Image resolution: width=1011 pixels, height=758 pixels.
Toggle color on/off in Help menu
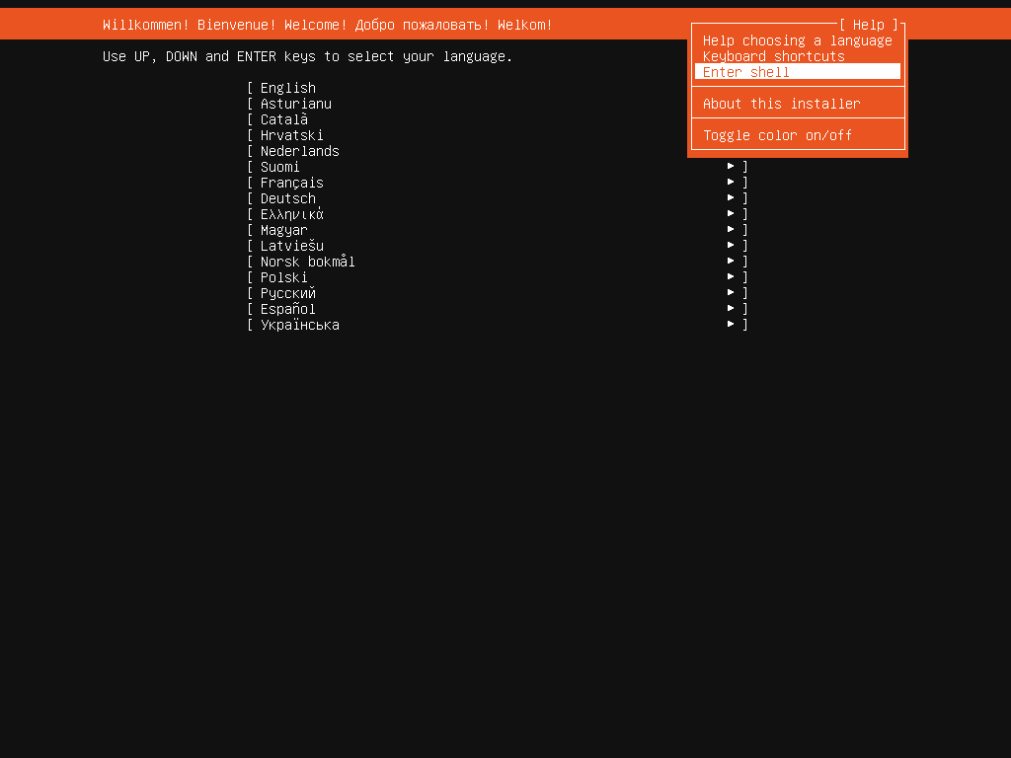777,135
